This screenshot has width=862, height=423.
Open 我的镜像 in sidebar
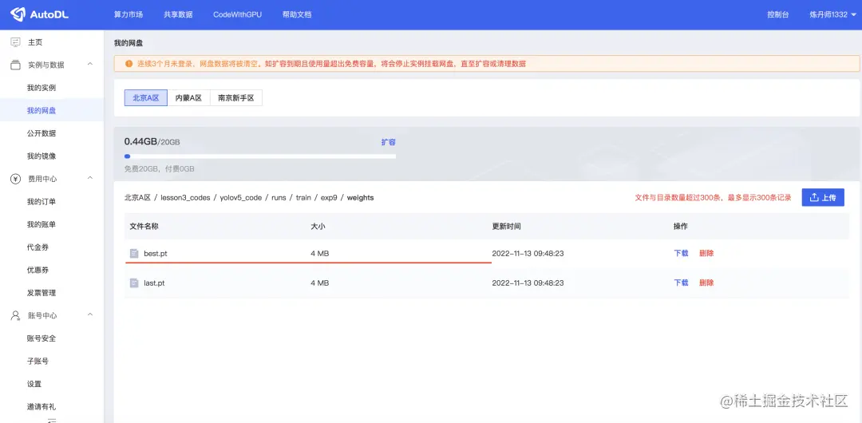click(42, 156)
